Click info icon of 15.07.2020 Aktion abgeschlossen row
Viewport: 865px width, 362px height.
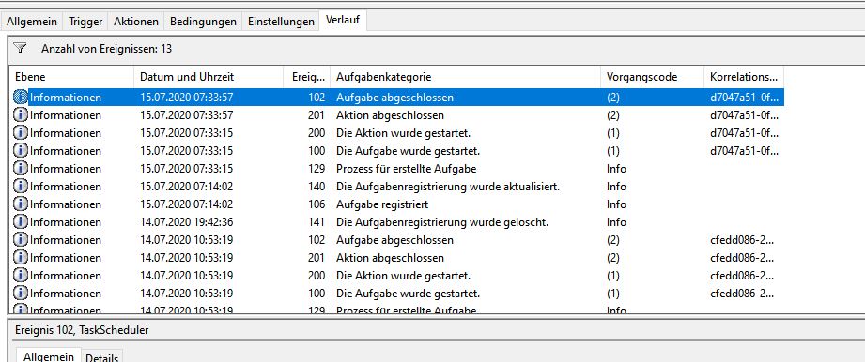click(21, 115)
